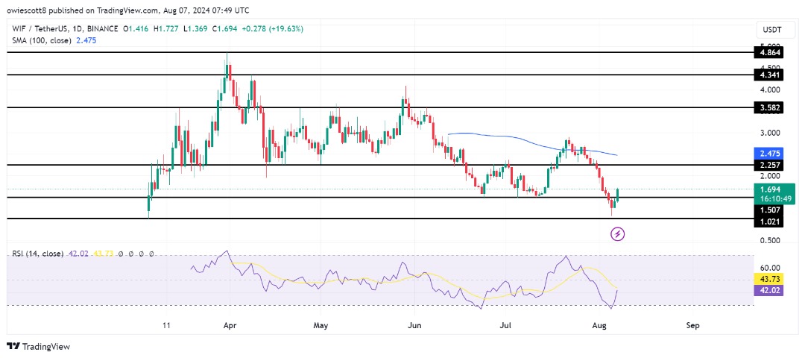Image resolution: width=805 pixels, height=358 pixels.
Task: Select the 2.257 price level label
Action: point(768,166)
